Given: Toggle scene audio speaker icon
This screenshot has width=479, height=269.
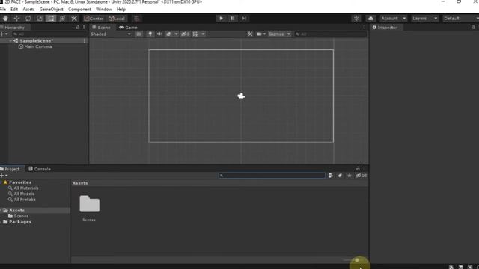Looking at the screenshot, I should (x=159, y=34).
